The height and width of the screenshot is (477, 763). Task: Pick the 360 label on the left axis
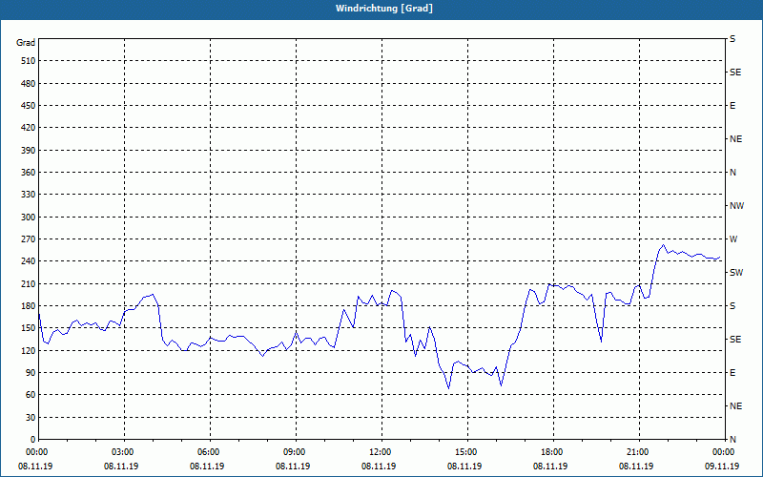click(29, 173)
